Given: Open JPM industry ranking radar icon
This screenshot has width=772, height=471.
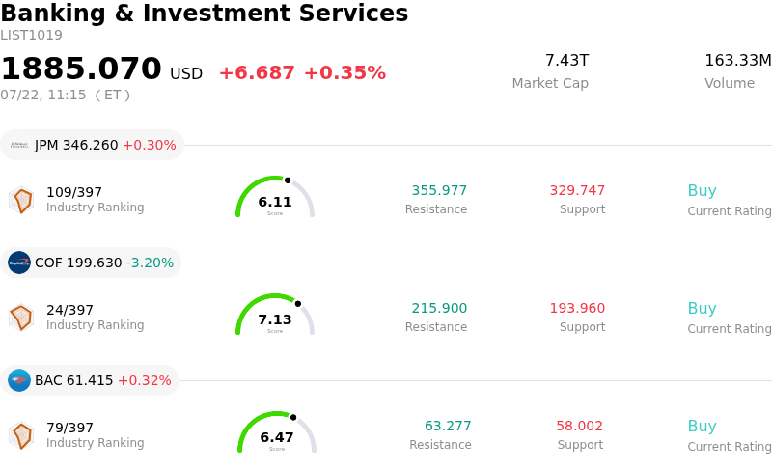Looking at the screenshot, I should (x=21, y=200).
